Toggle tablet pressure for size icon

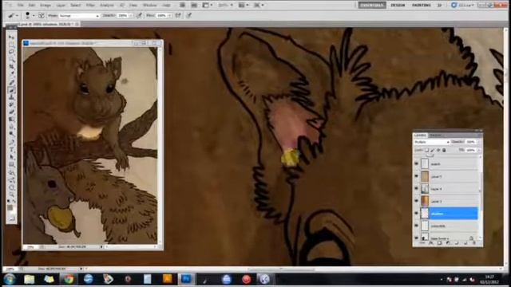(x=188, y=16)
